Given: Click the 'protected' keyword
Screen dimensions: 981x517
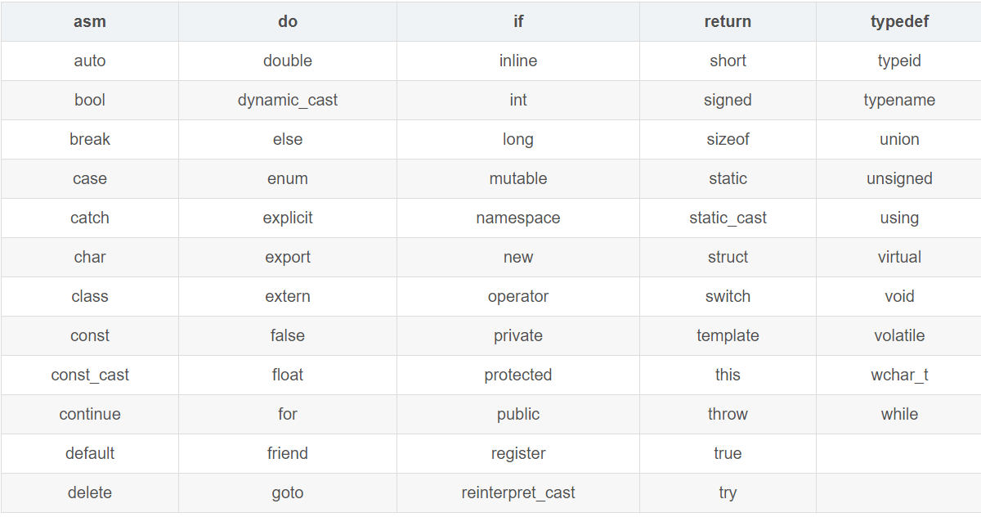Looking at the screenshot, I should coord(518,375).
